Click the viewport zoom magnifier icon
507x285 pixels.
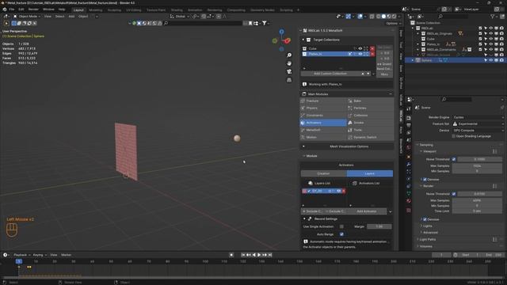[289, 55]
